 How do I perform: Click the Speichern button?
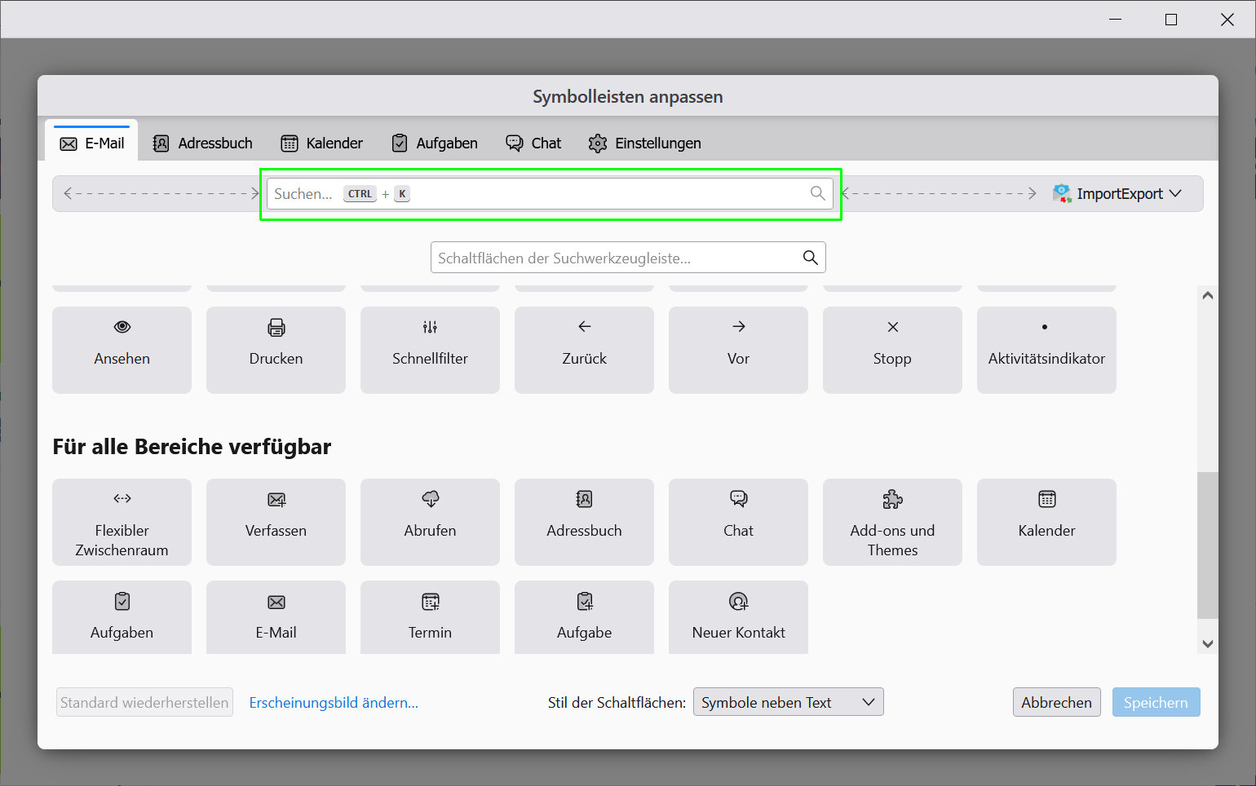click(1156, 702)
